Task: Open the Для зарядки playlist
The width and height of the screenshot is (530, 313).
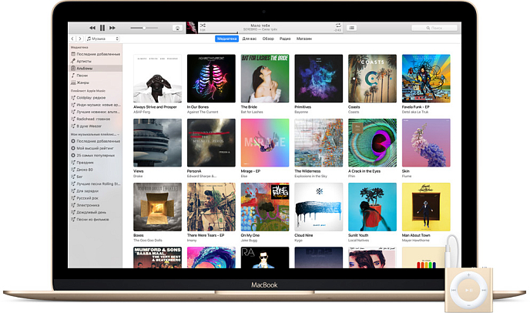Action: coord(96,191)
